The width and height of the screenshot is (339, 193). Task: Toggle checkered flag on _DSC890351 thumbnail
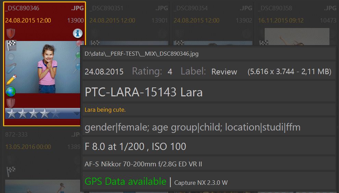pos(95,43)
